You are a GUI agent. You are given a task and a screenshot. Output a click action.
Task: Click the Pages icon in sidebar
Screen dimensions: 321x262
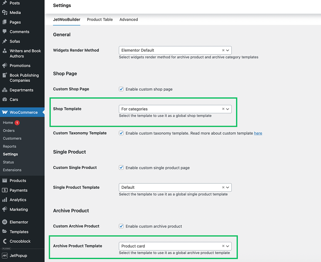(x=5, y=22)
